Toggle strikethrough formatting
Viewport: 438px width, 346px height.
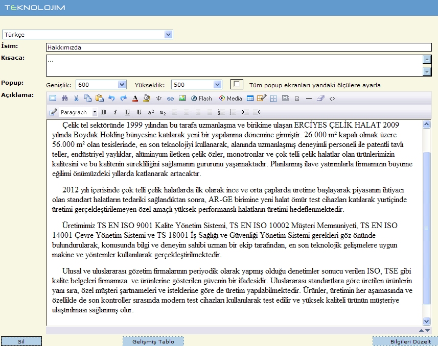(x=139, y=112)
